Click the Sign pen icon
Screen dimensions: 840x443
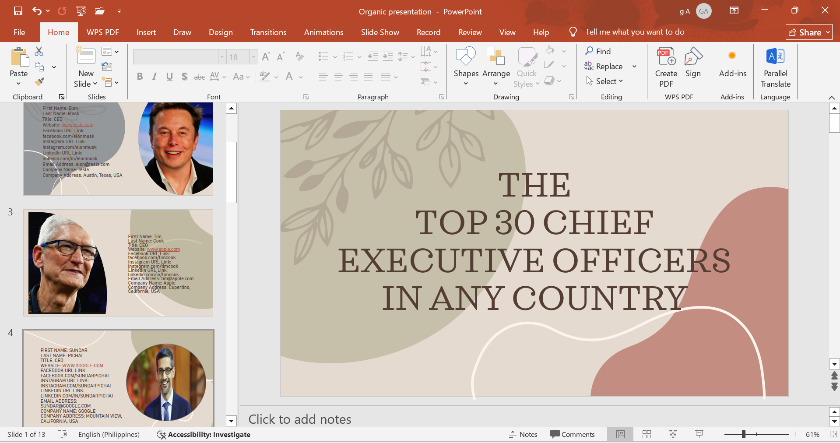(693, 57)
